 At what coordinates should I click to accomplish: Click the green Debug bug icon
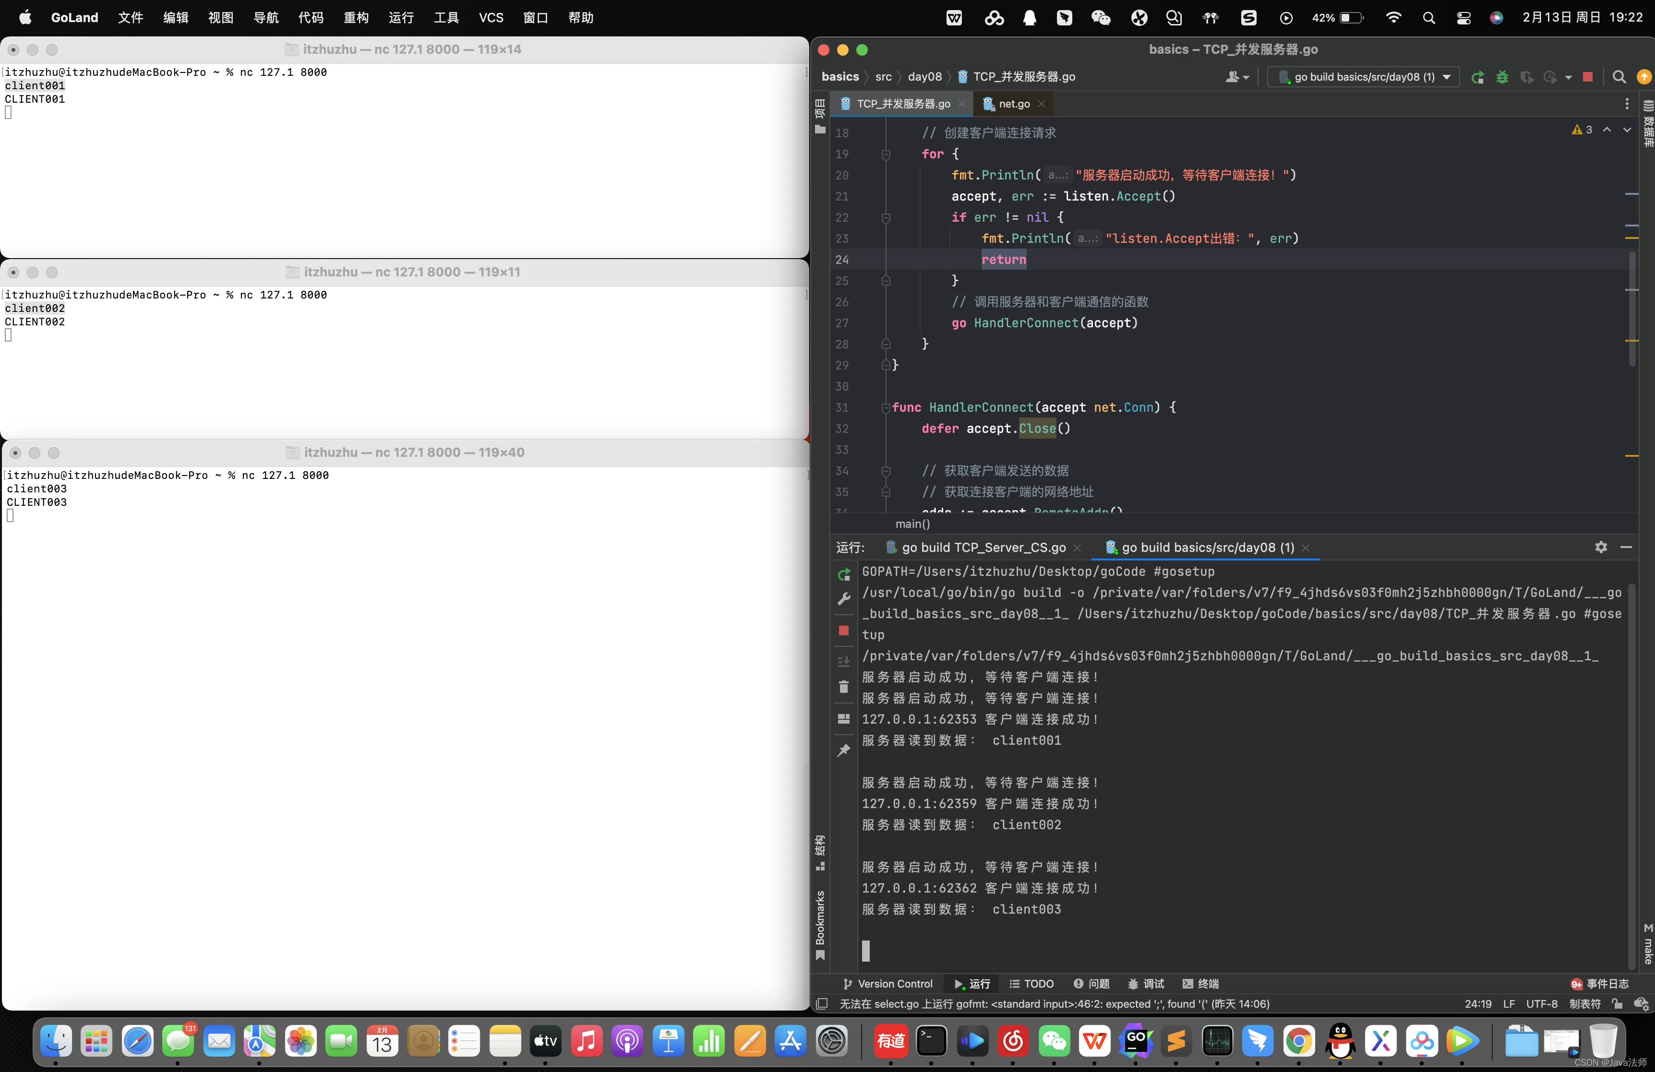tap(1502, 77)
